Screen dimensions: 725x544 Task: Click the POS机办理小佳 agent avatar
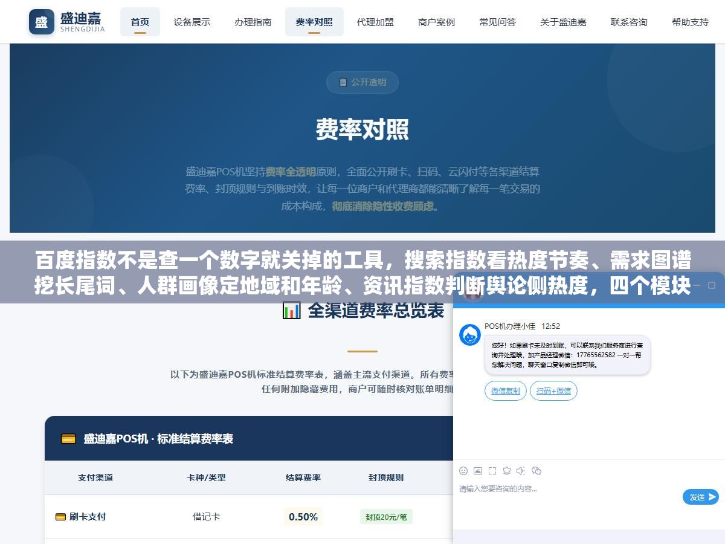click(470, 334)
